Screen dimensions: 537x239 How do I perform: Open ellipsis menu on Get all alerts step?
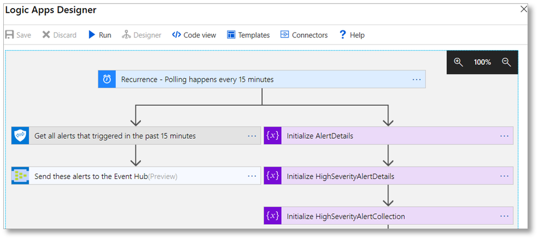pos(252,136)
